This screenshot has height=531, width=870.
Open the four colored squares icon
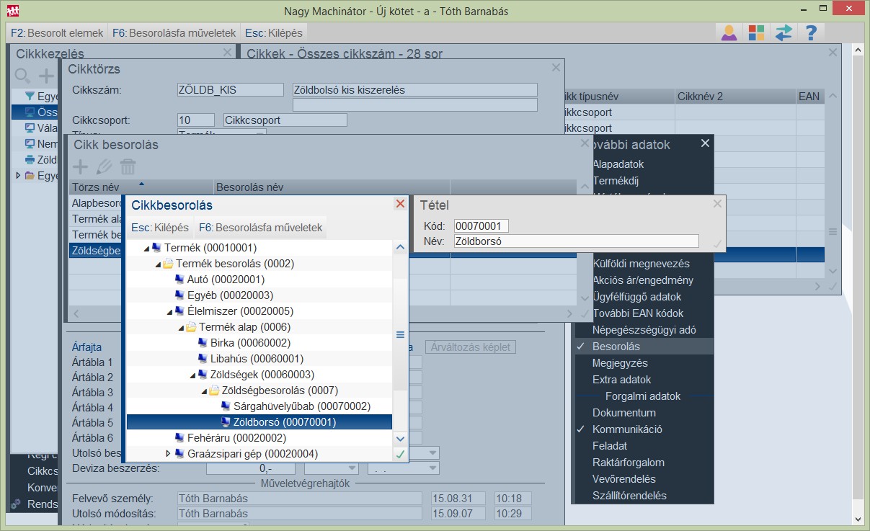(x=756, y=32)
